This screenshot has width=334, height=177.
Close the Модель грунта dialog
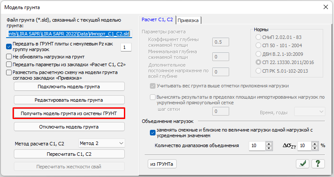click(325, 6)
